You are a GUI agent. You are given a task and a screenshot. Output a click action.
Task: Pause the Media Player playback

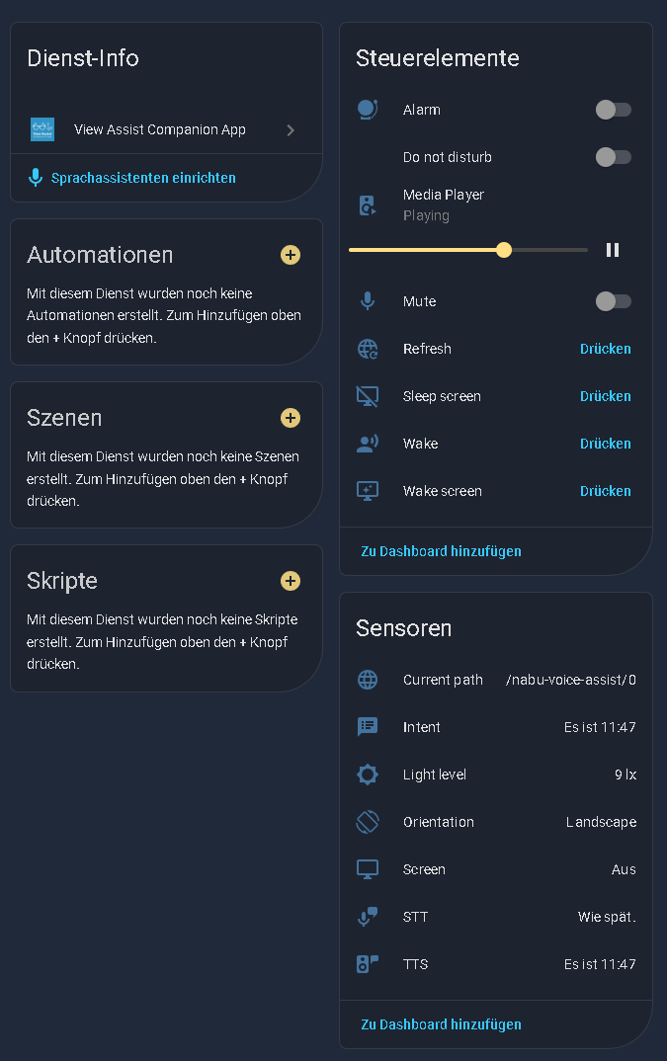pyautogui.click(x=613, y=250)
